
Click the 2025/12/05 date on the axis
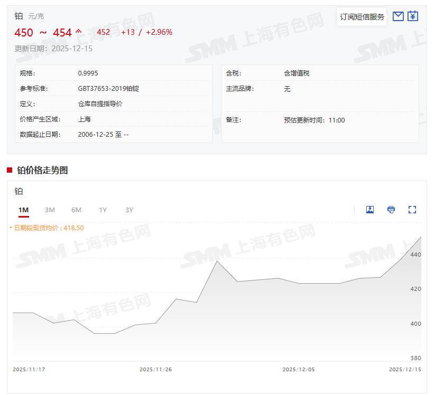pos(298,370)
